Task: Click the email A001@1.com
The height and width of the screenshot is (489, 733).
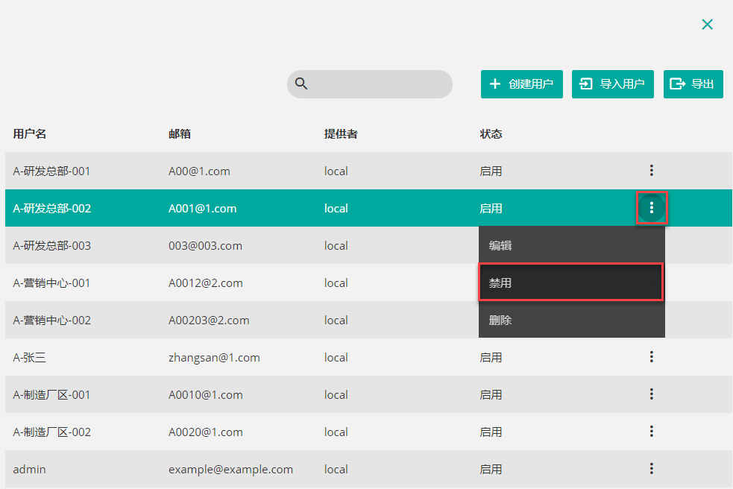Action: point(202,209)
